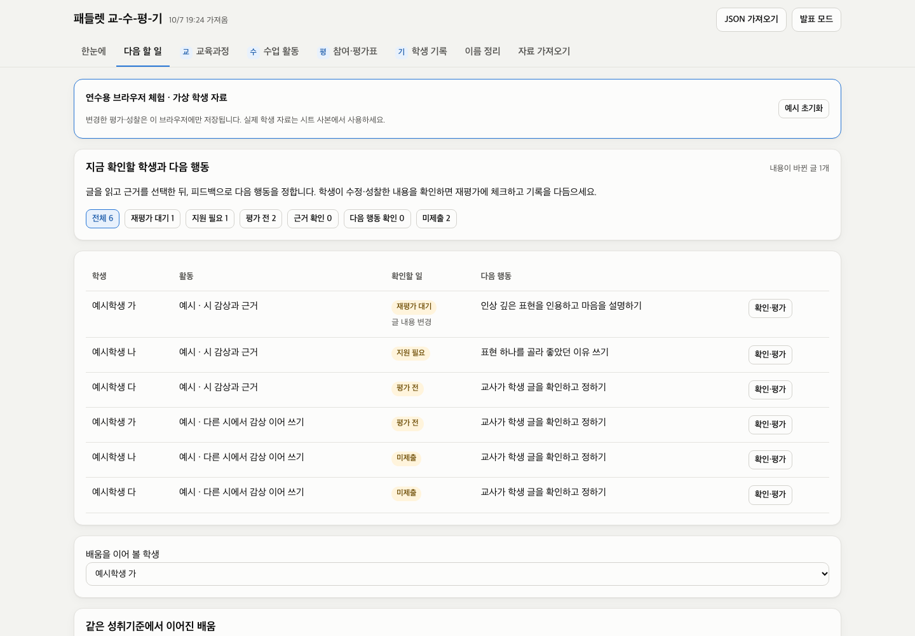Click 확인·평가 in the 재평가 대기 row

(770, 308)
